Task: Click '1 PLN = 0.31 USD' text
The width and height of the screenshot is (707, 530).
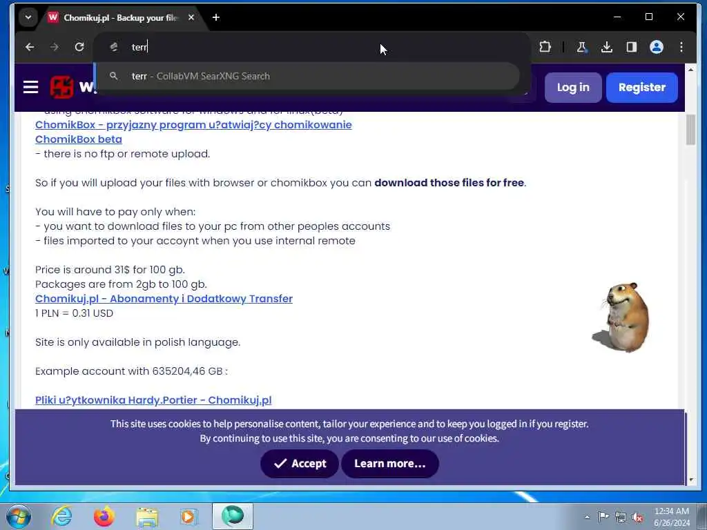Action: (x=74, y=313)
